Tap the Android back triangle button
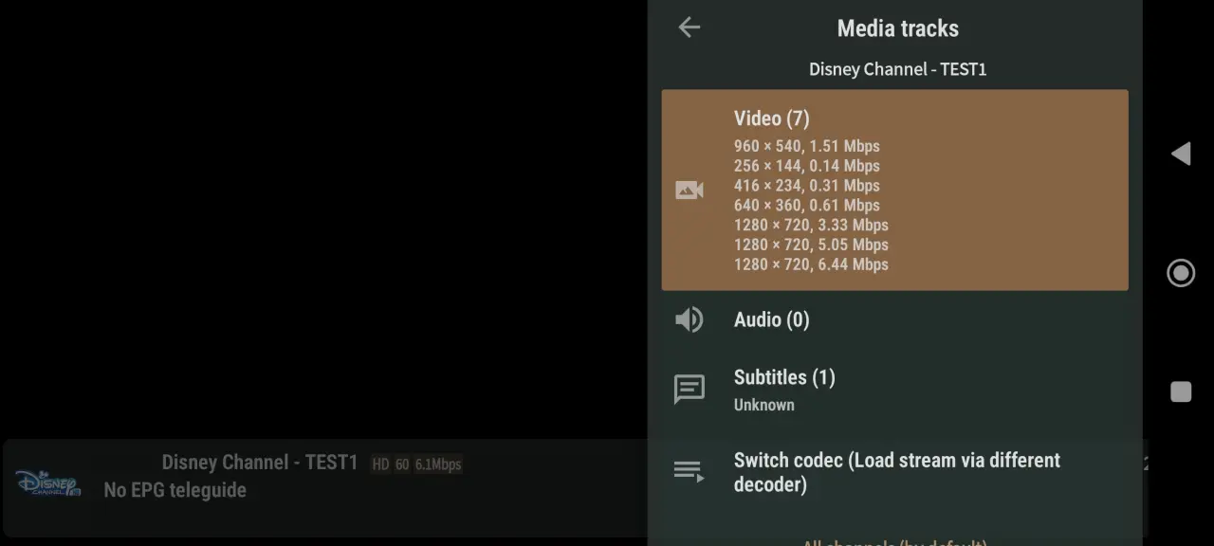 pyautogui.click(x=1181, y=154)
